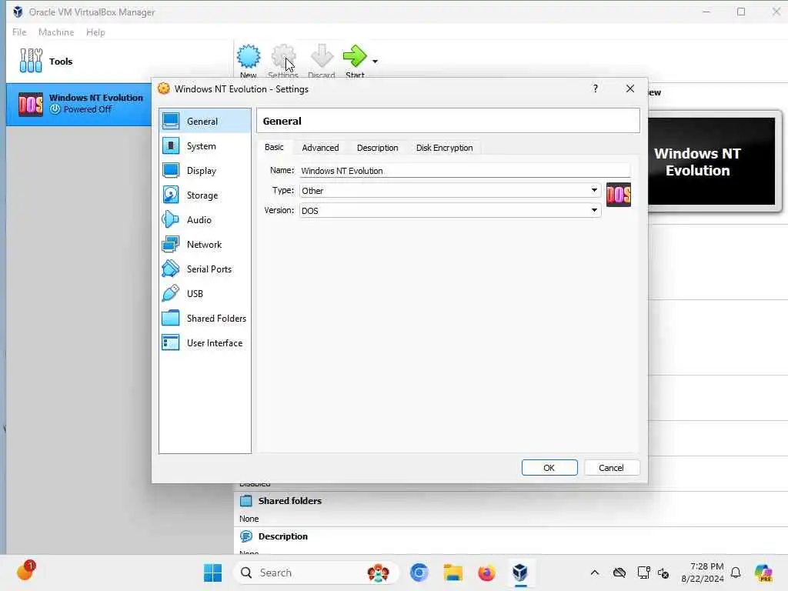Click the green Start arrow icon
Image resolution: width=788 pixels, height=591 pixels.
click(x=355, y=56)
